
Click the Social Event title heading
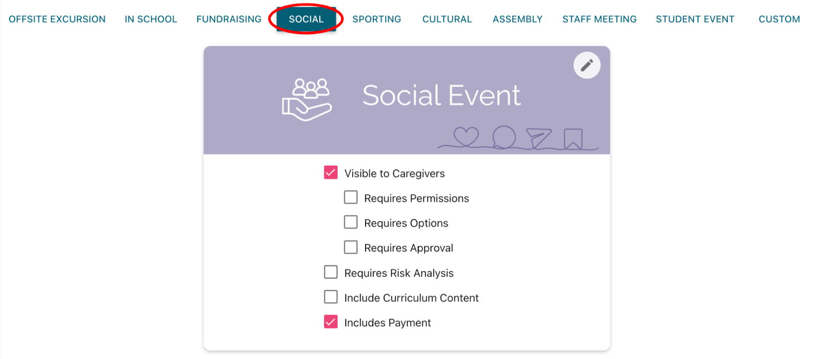[x=442, y=95]
